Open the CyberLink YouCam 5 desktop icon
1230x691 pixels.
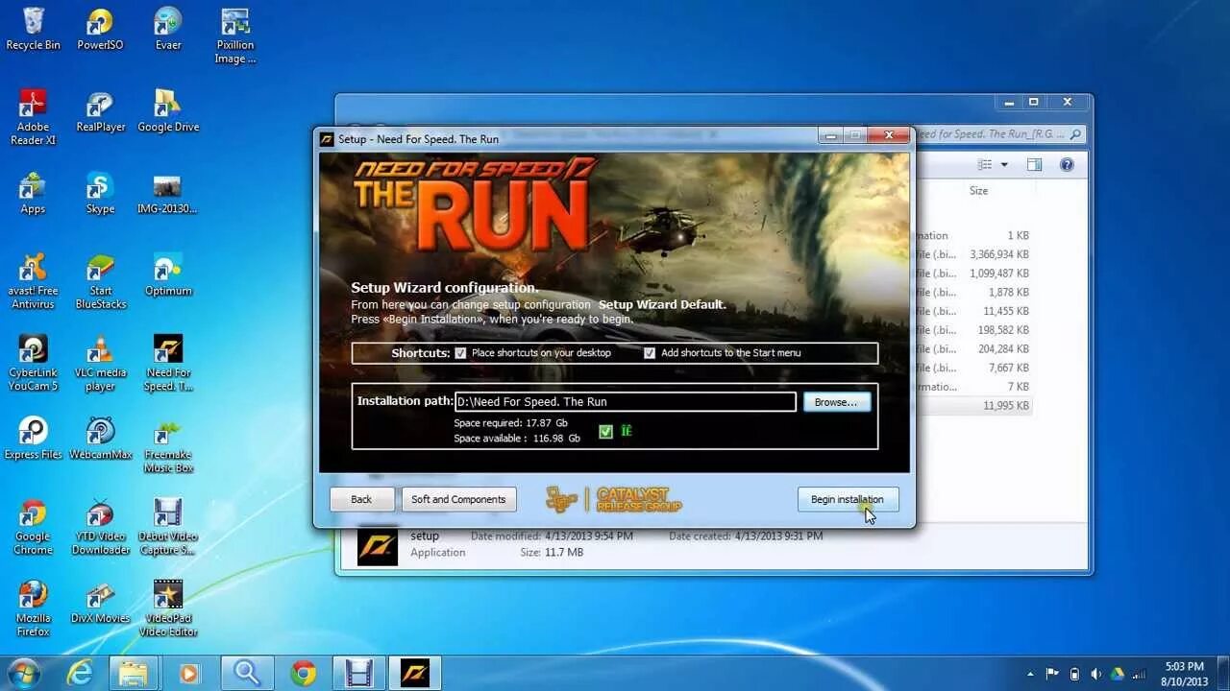(33, 363)
